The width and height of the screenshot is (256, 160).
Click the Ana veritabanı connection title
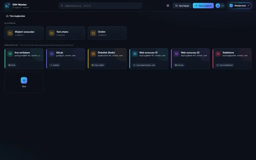pos(22,52)
